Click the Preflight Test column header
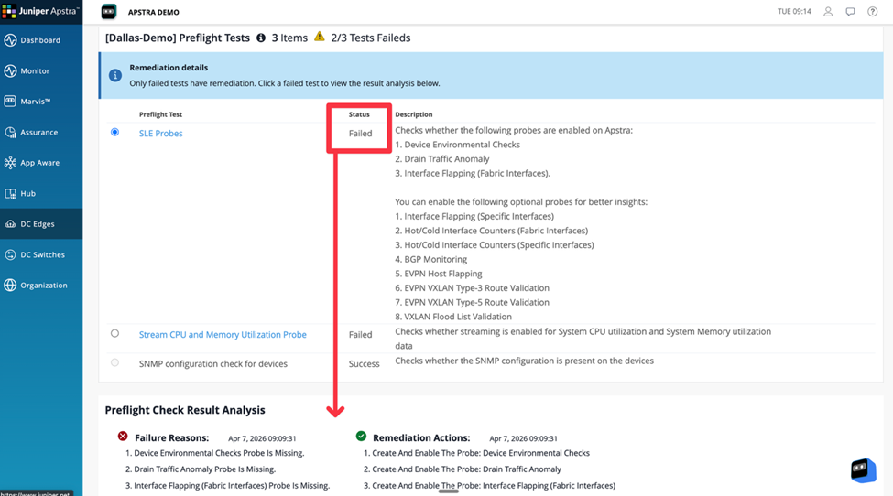 (160, 114)
